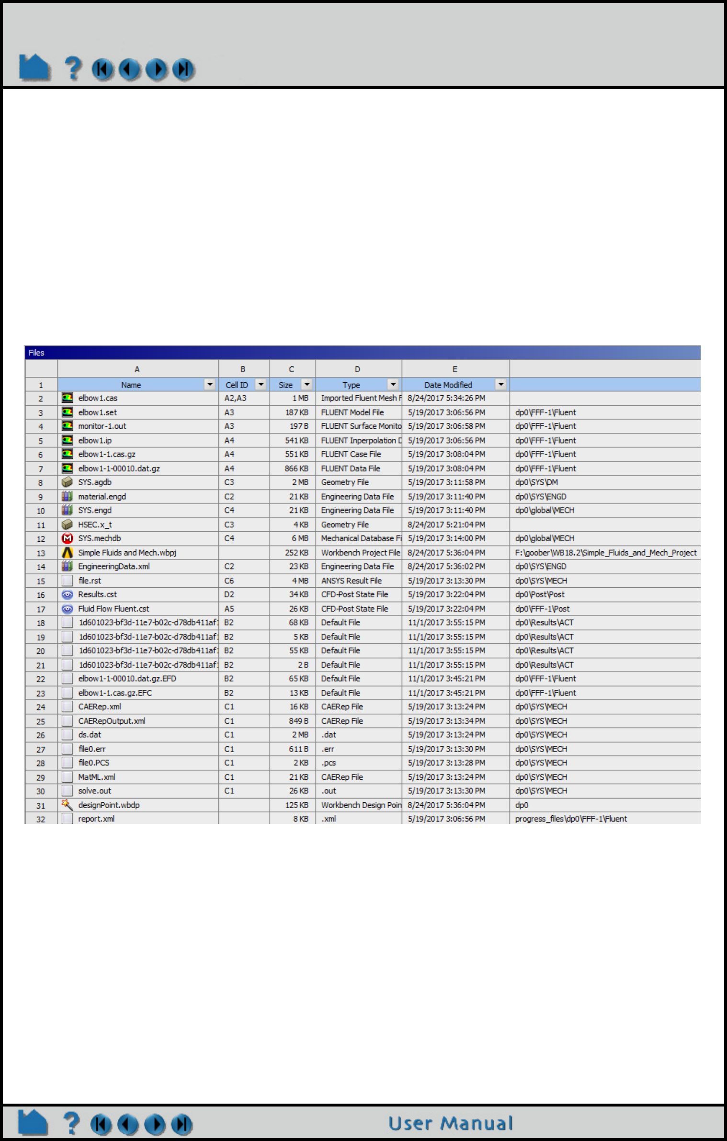Screen dimensions: 727x1141
Task: Open the Date Modified filter dropdown
Action: 501,385
